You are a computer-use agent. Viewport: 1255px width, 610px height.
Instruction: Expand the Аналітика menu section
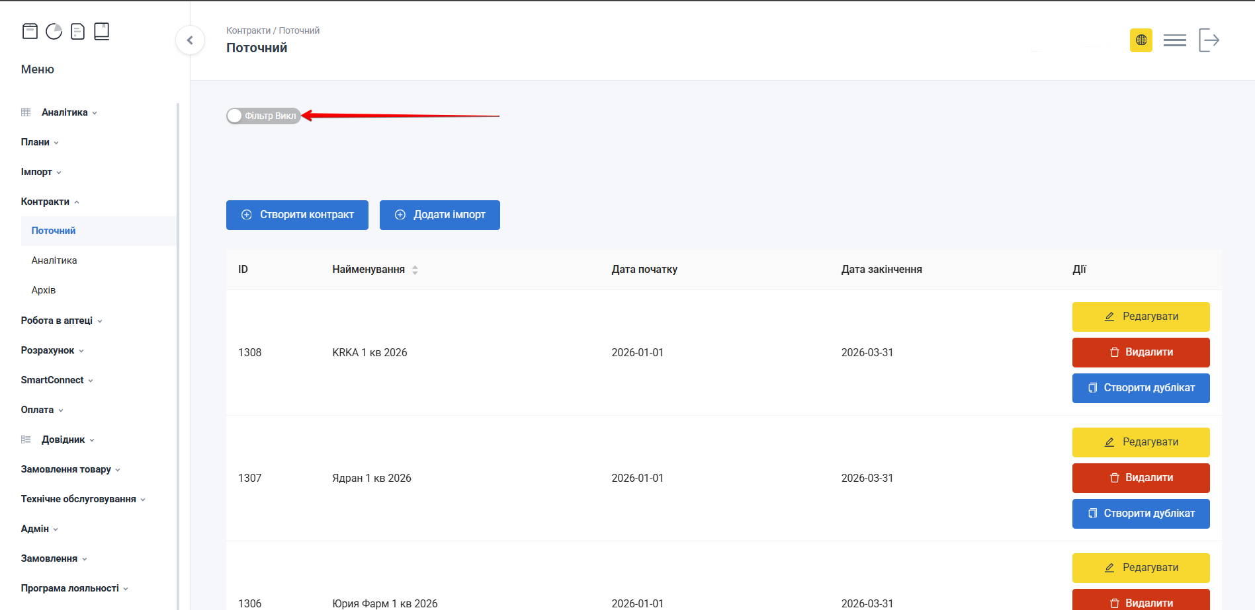click(65, 112)
